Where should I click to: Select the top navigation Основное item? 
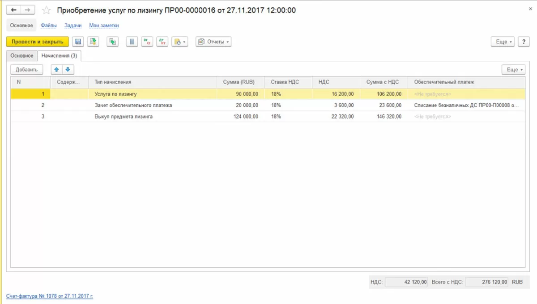pyautogui.click(x=21, y=25)
